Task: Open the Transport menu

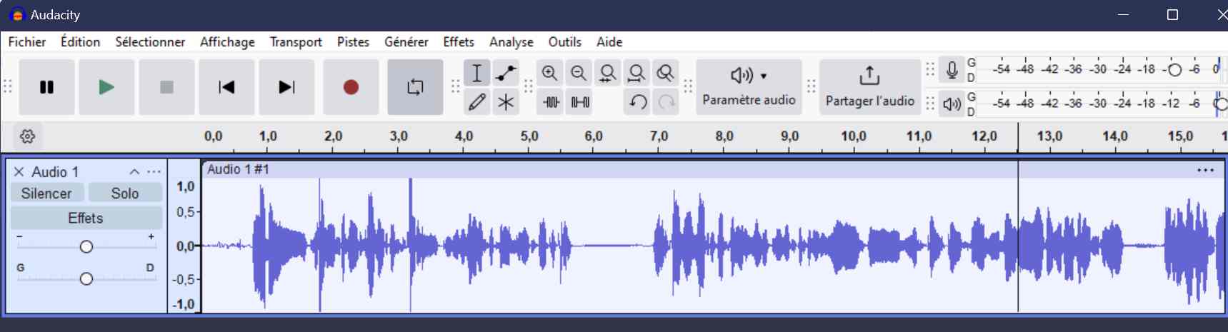Action: click(x=296, y=42)
